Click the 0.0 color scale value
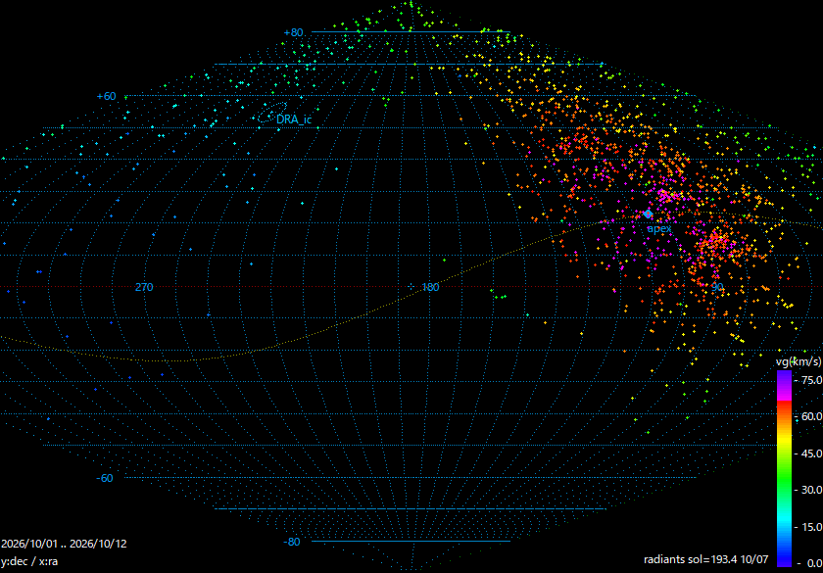The width and height of the screenshot is (823, 573). [813, 563]
